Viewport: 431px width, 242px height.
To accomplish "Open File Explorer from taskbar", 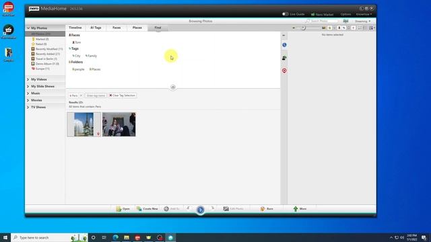I will tap(127, 237).
